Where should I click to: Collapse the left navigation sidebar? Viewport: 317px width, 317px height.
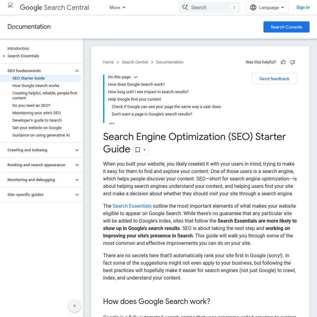coord(75,306)
